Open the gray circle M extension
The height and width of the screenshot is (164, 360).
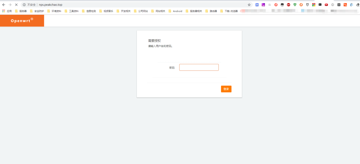pos(333,5)
